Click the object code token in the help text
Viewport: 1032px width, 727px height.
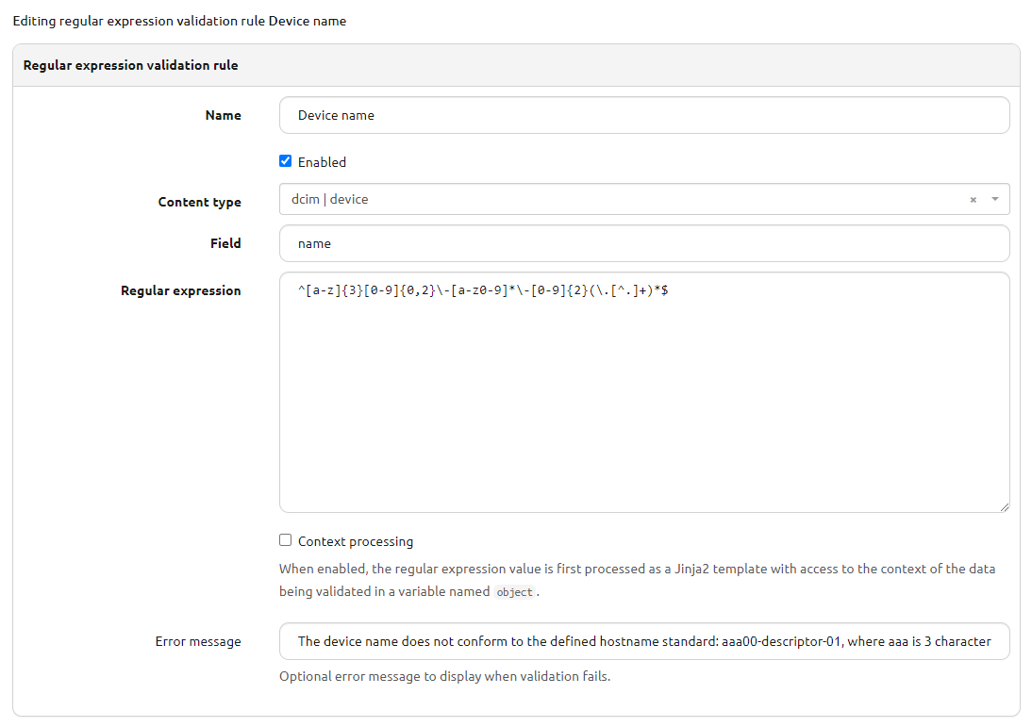(x=514, y=592)
